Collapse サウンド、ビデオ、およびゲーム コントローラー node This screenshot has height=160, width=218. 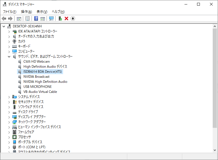coord(9,57)
